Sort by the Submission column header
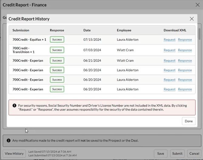Image resolution: width=203 pixels, height=160 pixels. click(x=21, y=30)
